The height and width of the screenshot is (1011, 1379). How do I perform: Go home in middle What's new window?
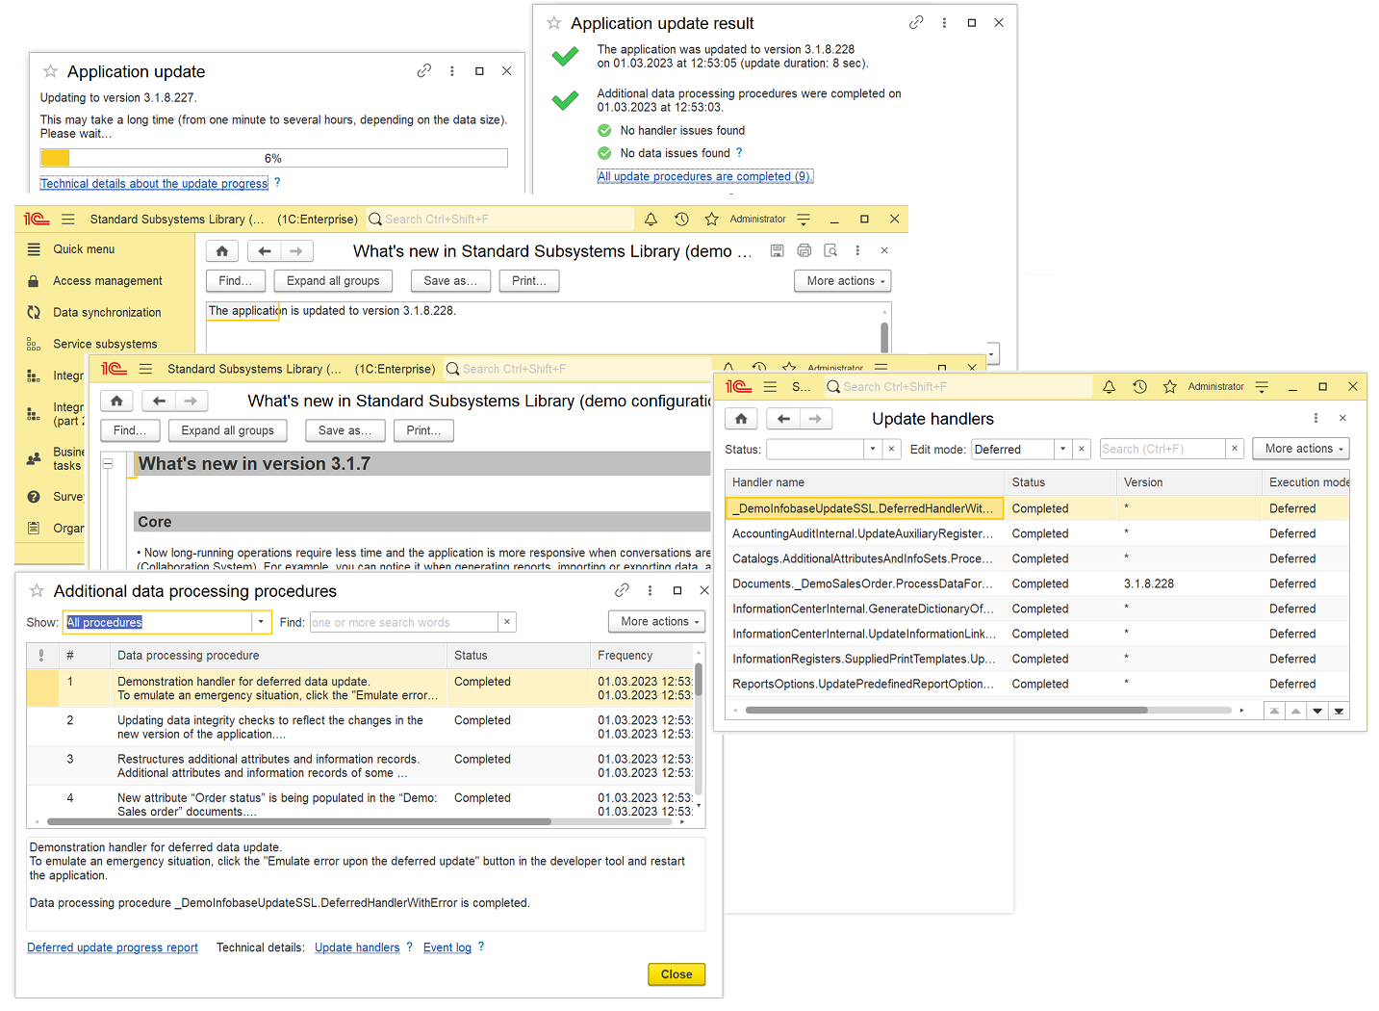pyautogui.click(x=116, y=402)
